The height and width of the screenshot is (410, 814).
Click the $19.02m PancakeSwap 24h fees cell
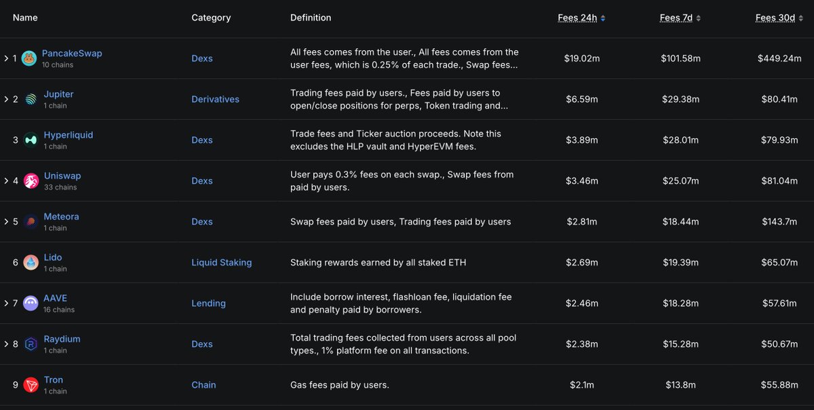tap(582, 59)
